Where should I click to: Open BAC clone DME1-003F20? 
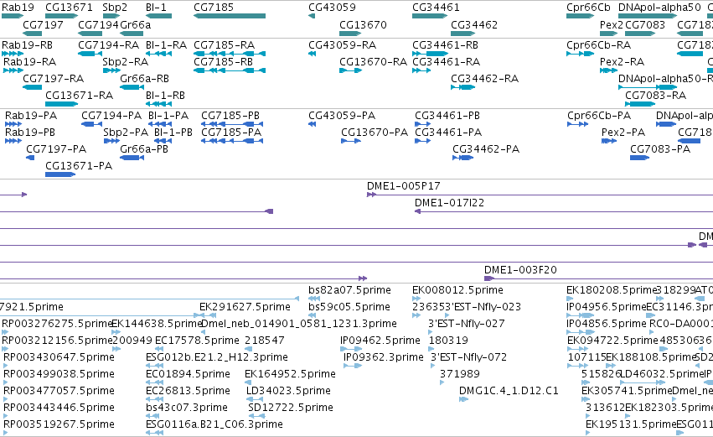pos(520,270)
